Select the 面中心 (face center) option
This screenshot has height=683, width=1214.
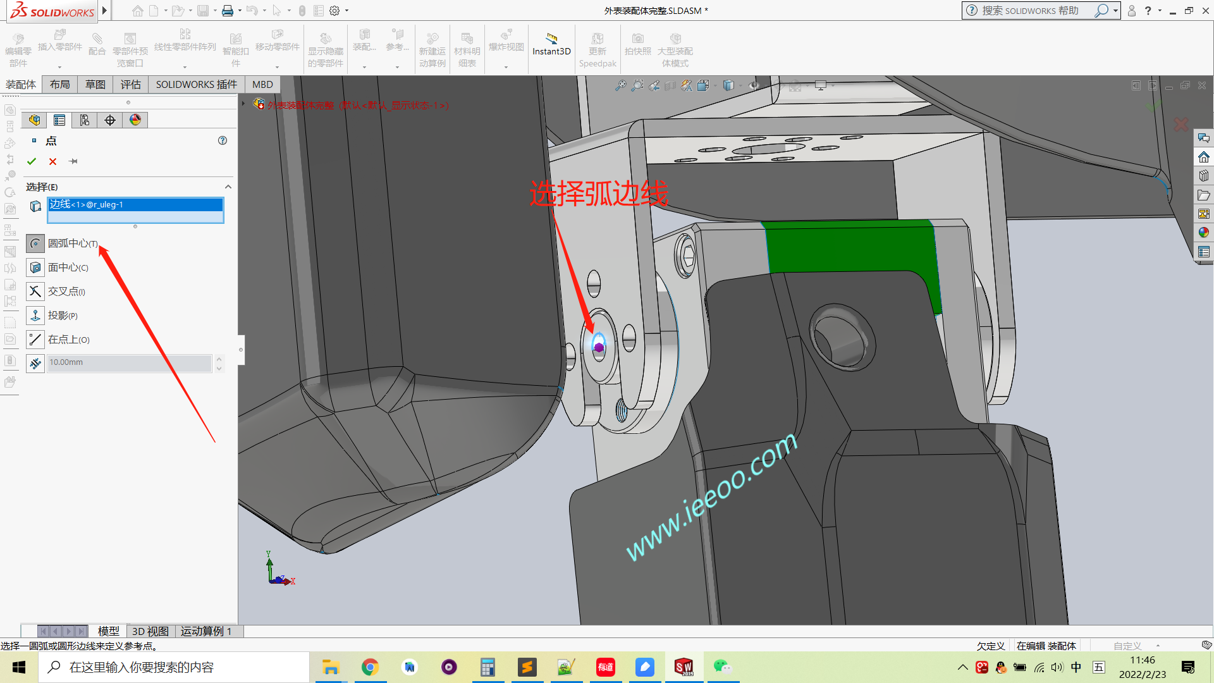click(x=35, y=268)
